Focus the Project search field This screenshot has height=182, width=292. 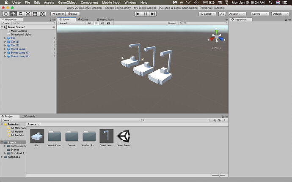point(176,120)
